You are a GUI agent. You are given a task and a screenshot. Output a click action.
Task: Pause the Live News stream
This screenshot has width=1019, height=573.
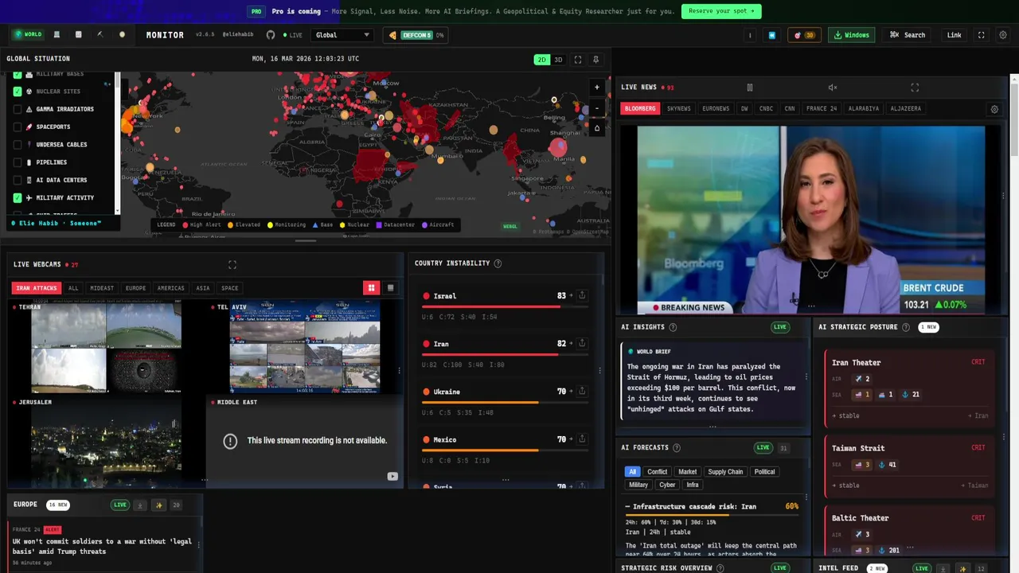pos(749,88)
